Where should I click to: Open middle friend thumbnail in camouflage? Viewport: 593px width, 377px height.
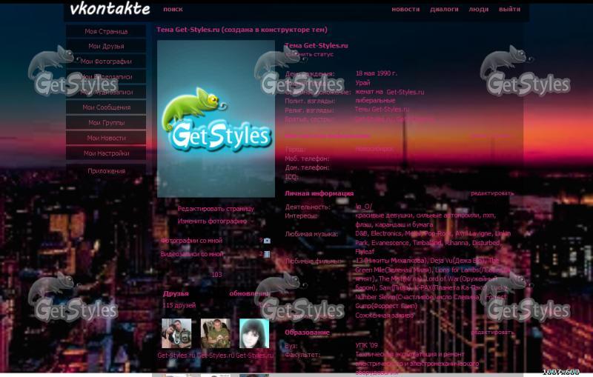(215, 333)
